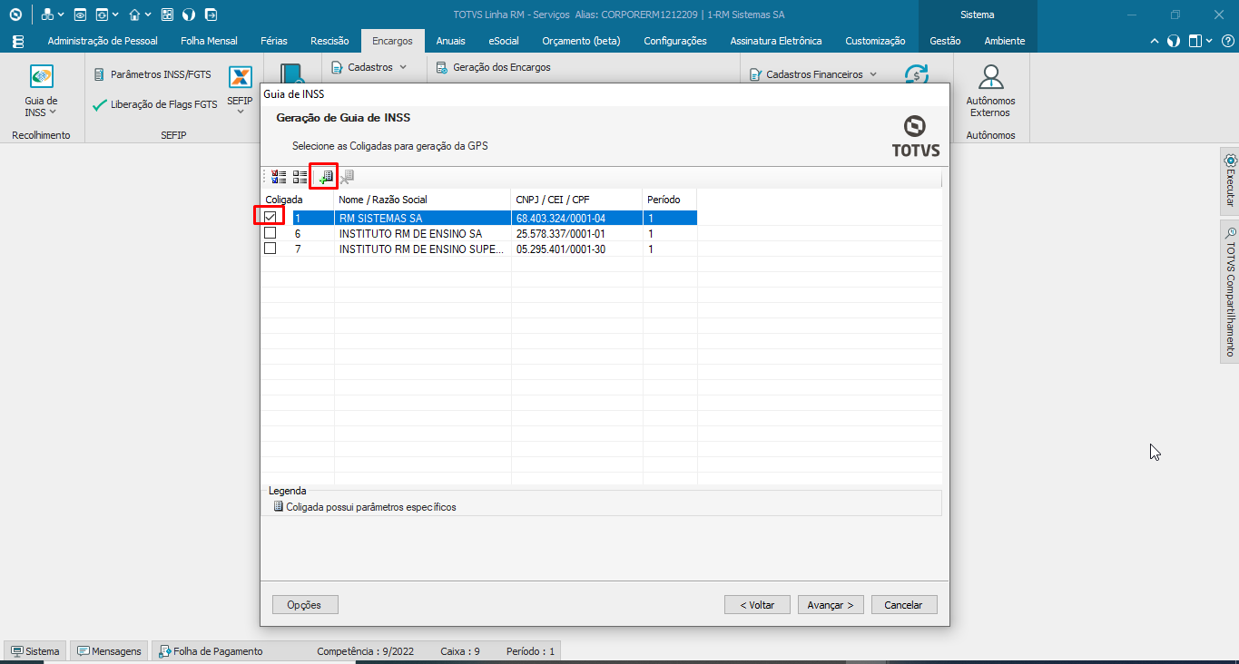
Task: Click the Nome / Razão Social column header
Action: 423,200
